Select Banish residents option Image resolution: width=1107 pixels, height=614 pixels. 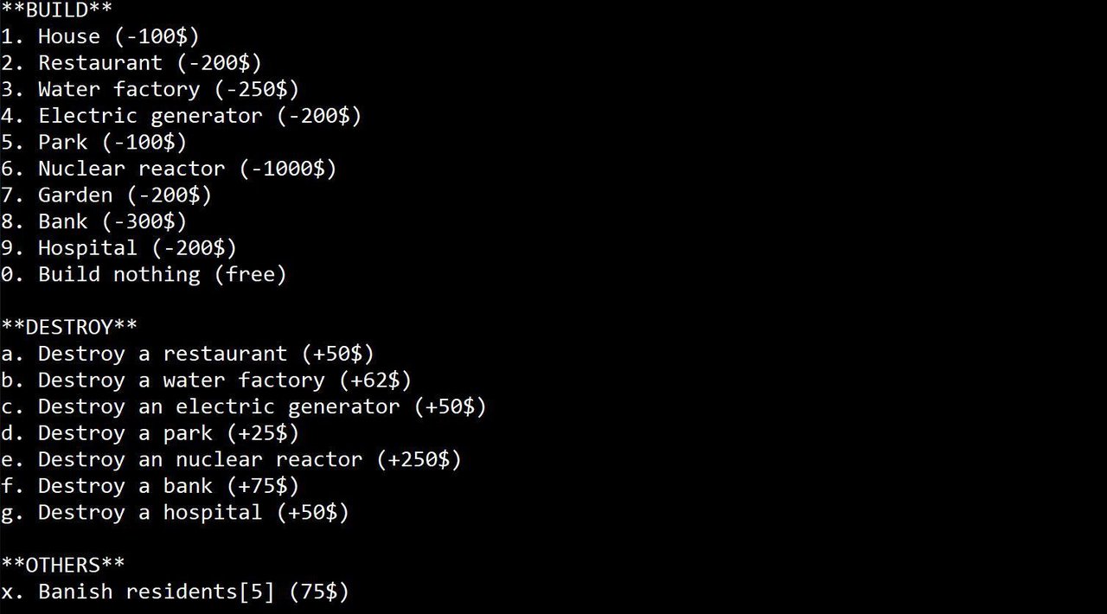pos(176,592)
